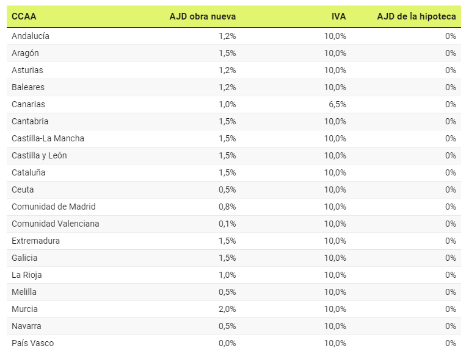Click Ceuta's AJD obra nueva value
The image size is (466, 354).
point(227,189)
